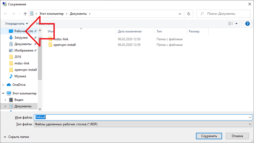254x143 pixels.
Task: Select OneDrive in the sidebar
Action: [x=19, y=85]
